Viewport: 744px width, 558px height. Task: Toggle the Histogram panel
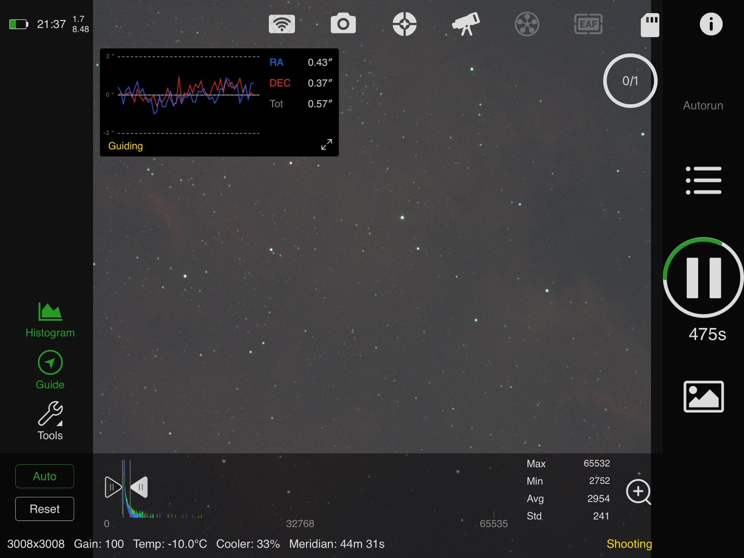[50, 320]
